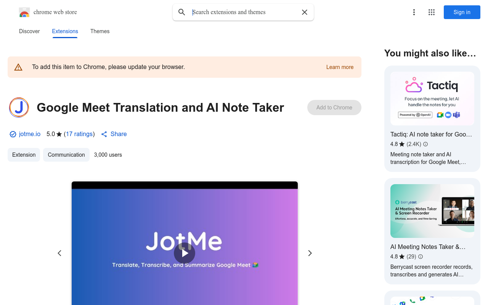Open AI Meeting Notes Taker title
488x305 pixels.
tap(428, 247)
